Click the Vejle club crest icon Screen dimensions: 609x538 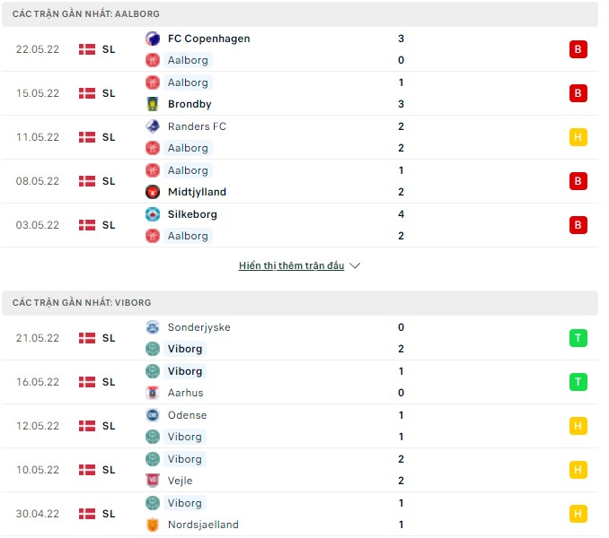(153, 481)
